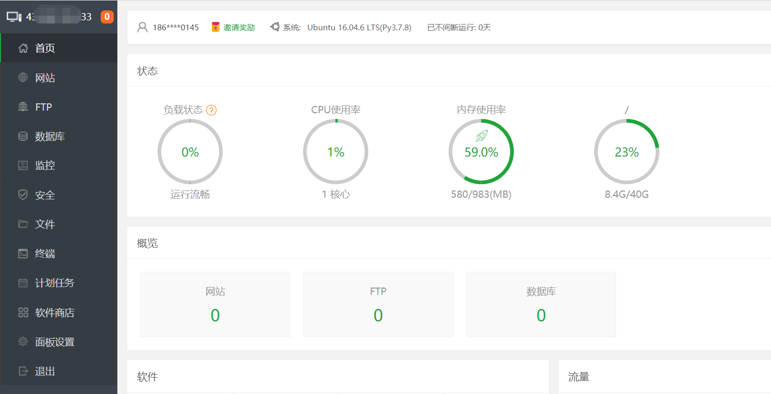The image size is (771, 394).
Task: Select 安全 in the sidebar
Action: pyautogui.click(x=58, y=195)
